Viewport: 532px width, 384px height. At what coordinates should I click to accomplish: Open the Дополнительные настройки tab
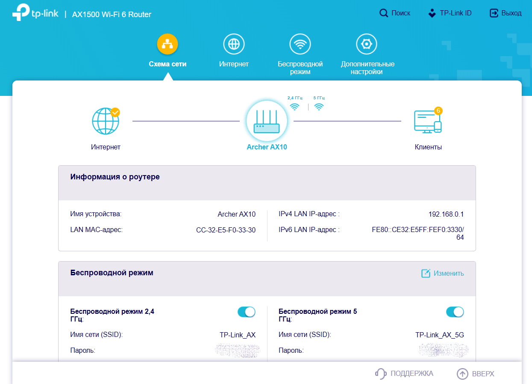[367, 68]
